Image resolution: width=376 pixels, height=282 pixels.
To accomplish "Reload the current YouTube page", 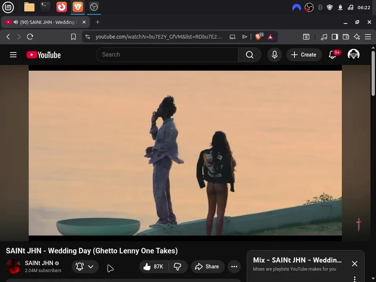I will [30, 37].
